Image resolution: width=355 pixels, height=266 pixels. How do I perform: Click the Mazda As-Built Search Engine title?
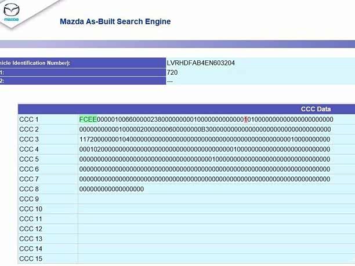(x=115, y=22)
